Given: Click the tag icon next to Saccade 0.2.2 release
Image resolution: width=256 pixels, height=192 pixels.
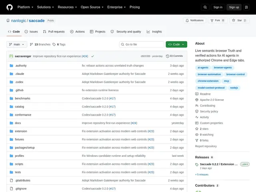Looking at the screenshot, I should tap(197, 164).
